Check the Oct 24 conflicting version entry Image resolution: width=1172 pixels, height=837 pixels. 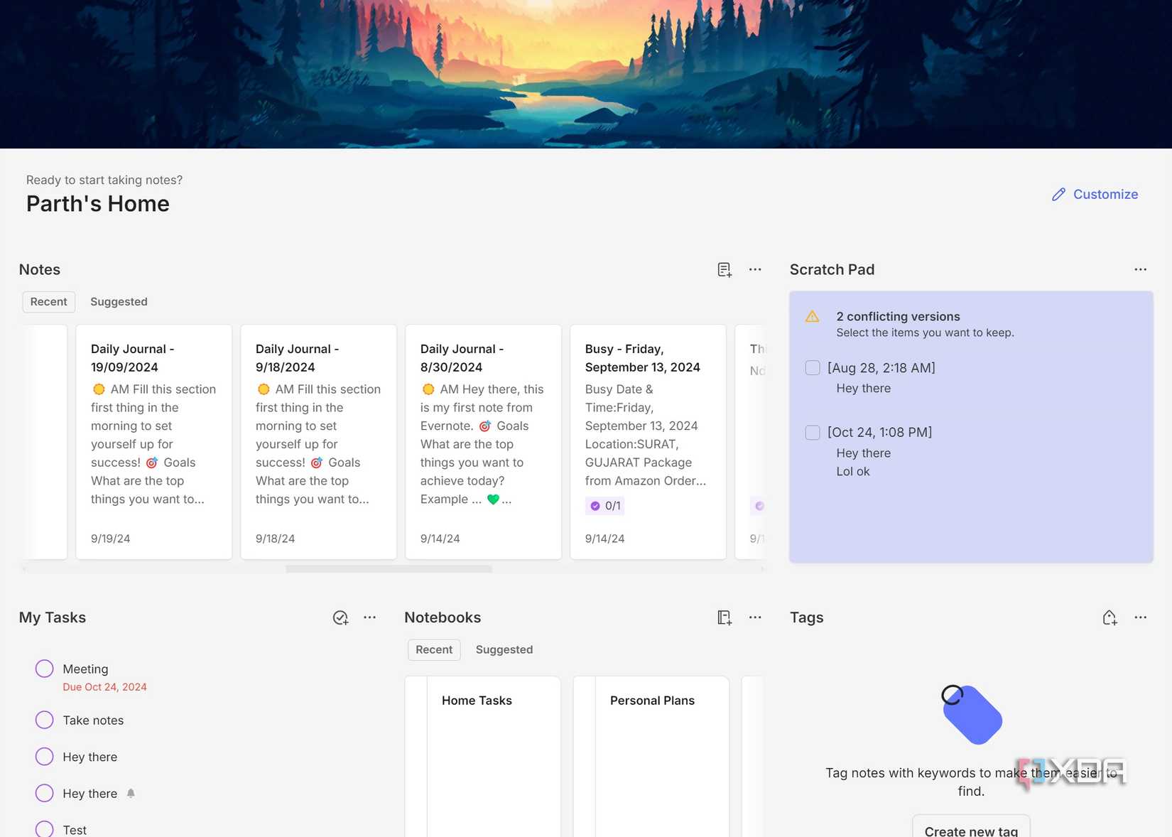pos(813,432)
